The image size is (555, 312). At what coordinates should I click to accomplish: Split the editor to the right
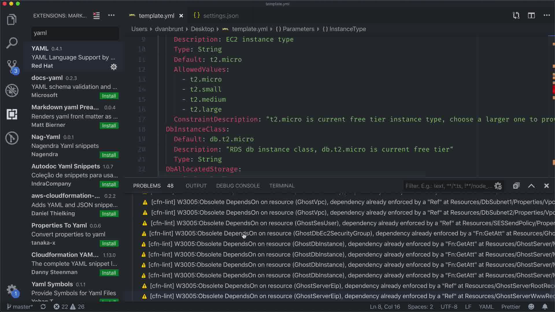pos(531,16)
